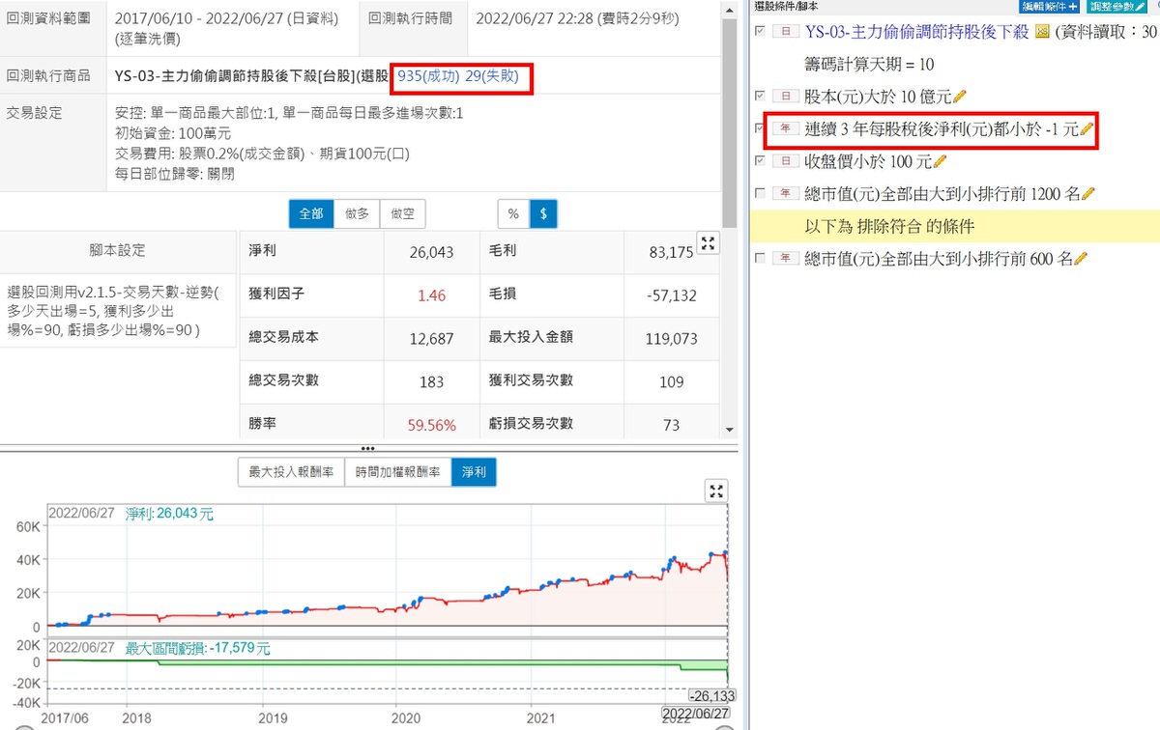
Task: Switch values to percentage with % toggle
Action: point(513,214)
